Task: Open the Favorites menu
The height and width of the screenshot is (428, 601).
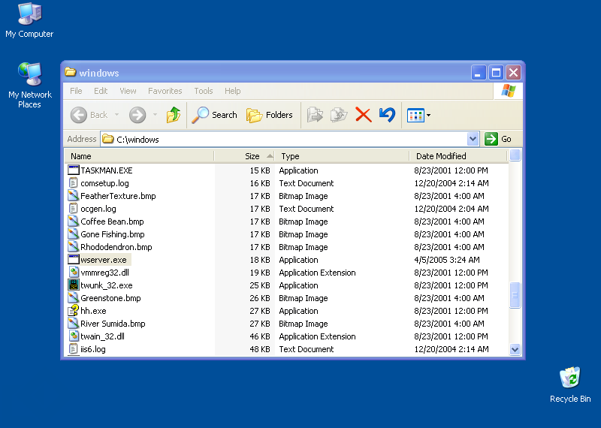Action: (165, 91)
